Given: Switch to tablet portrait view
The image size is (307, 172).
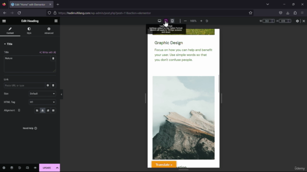Looking at the screenshot, I should coord(166,21).
